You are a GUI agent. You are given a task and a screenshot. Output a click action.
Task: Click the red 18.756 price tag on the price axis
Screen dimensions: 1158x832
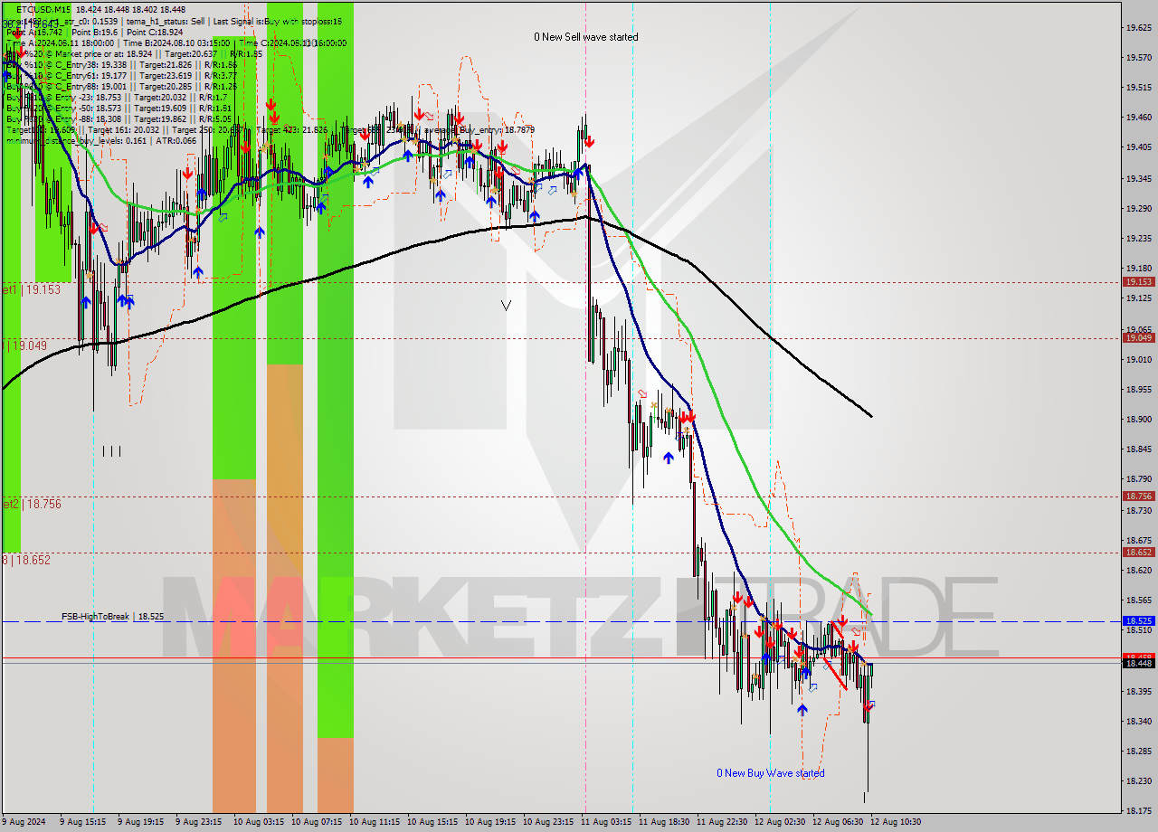(x=1138, y=496)
